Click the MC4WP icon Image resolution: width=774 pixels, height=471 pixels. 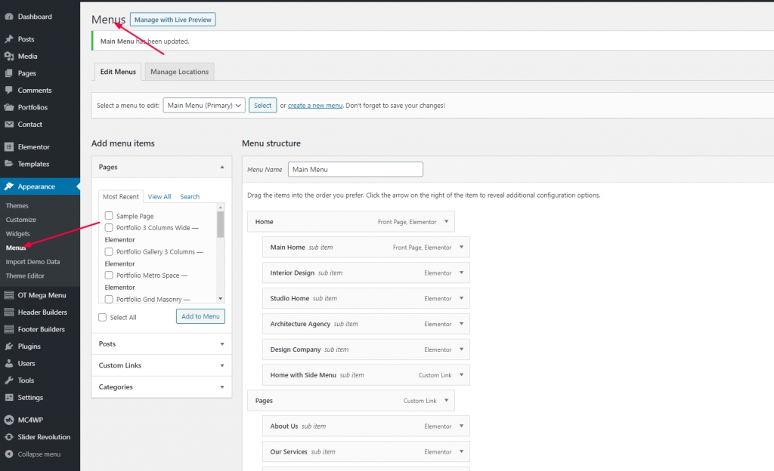coord(9,420)
